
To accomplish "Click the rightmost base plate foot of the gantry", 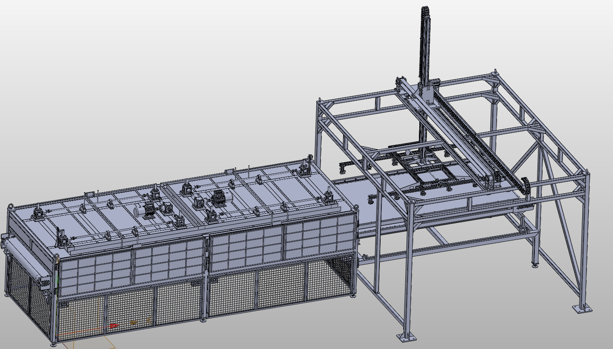I will point(581,309).
